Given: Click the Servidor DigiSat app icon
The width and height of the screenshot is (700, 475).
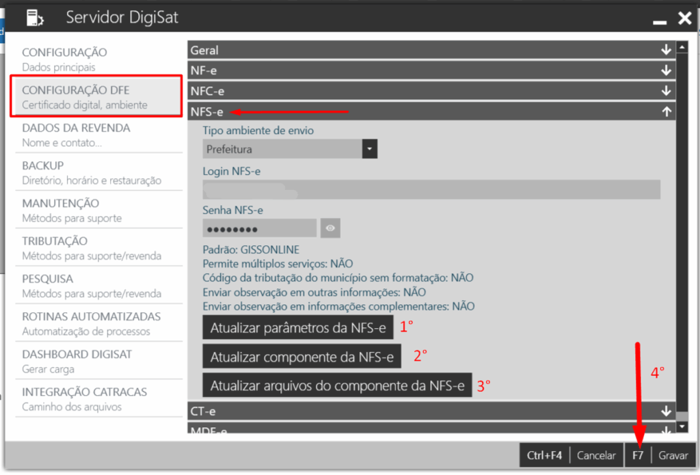Looking at the screenshot, I should coord(34,18).
